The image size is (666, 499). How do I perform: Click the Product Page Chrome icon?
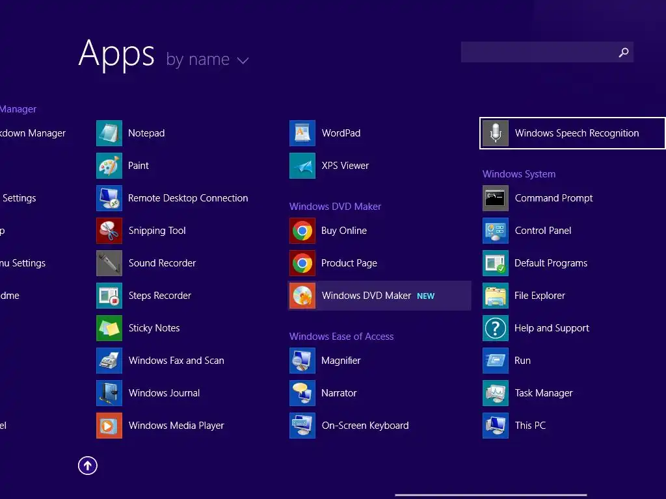click(302, 263)
